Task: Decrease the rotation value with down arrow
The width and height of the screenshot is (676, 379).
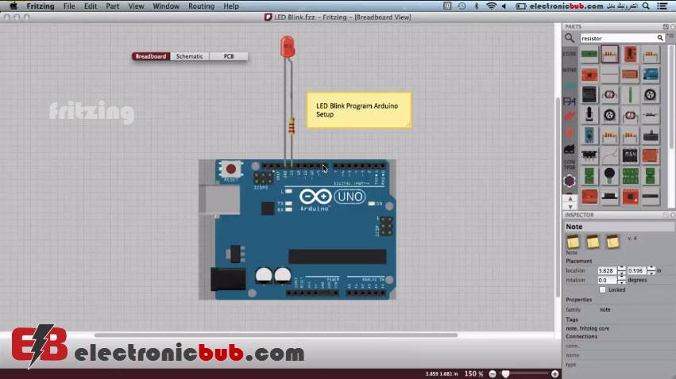Action: pos(621,282)
